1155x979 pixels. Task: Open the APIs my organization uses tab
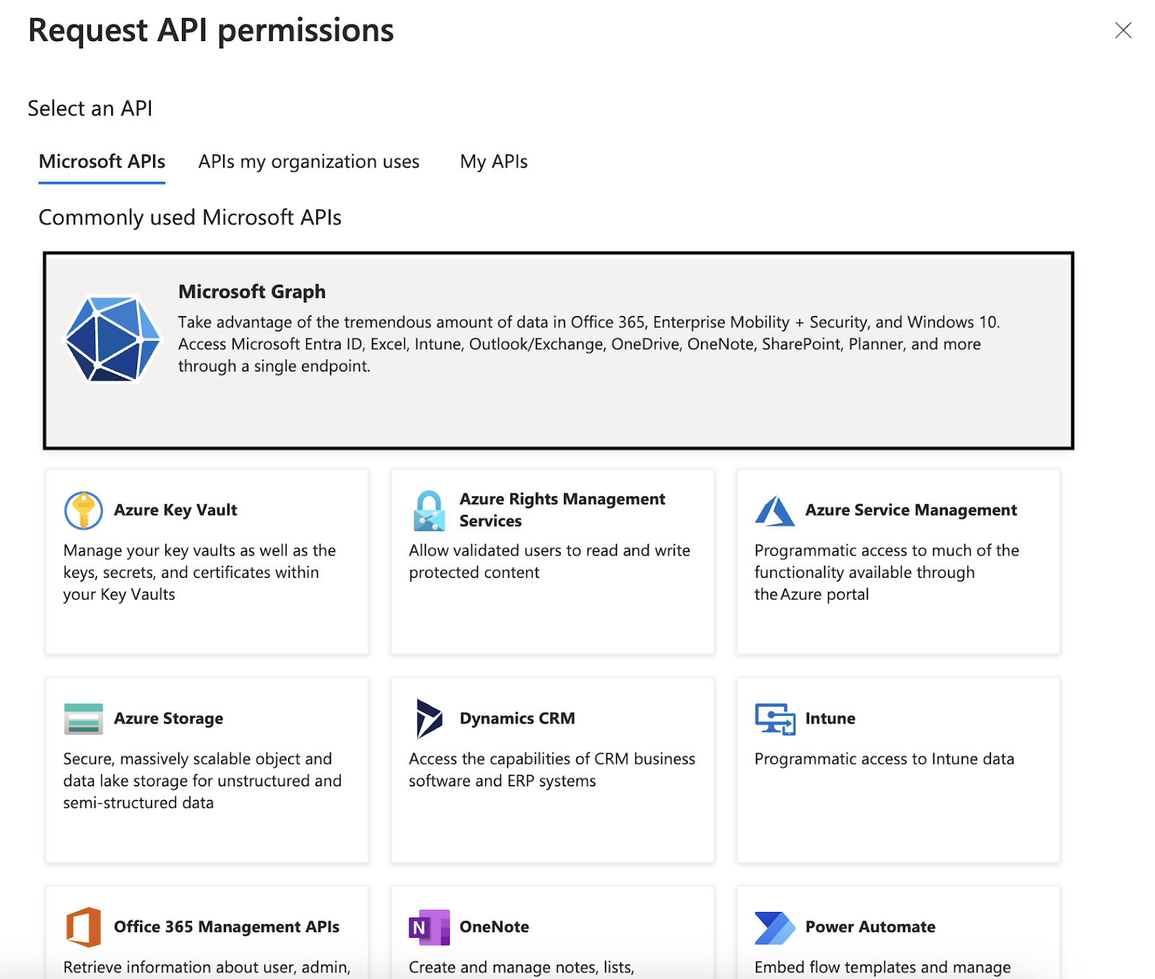pyautogui.click(x=308, y=162)
